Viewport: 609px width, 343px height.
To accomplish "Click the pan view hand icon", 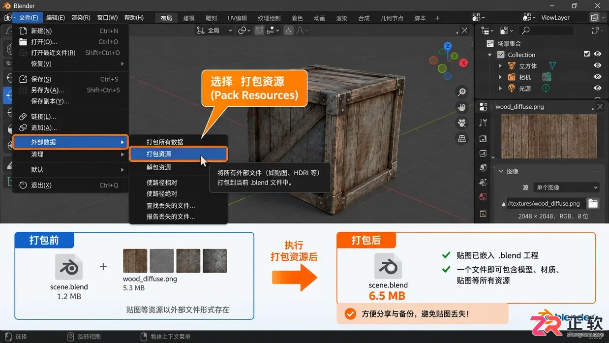I will (x=462, y=107).
